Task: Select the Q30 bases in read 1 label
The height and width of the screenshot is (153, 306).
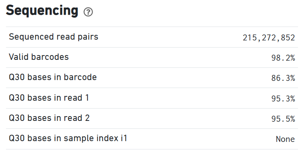Action: 49,98
